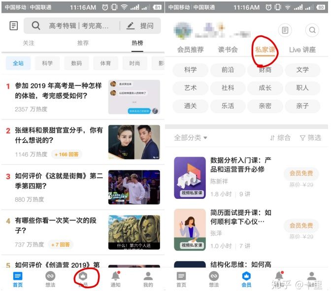Select the 体育 category chip
The image size is (331, 299).
coord(105,63)
